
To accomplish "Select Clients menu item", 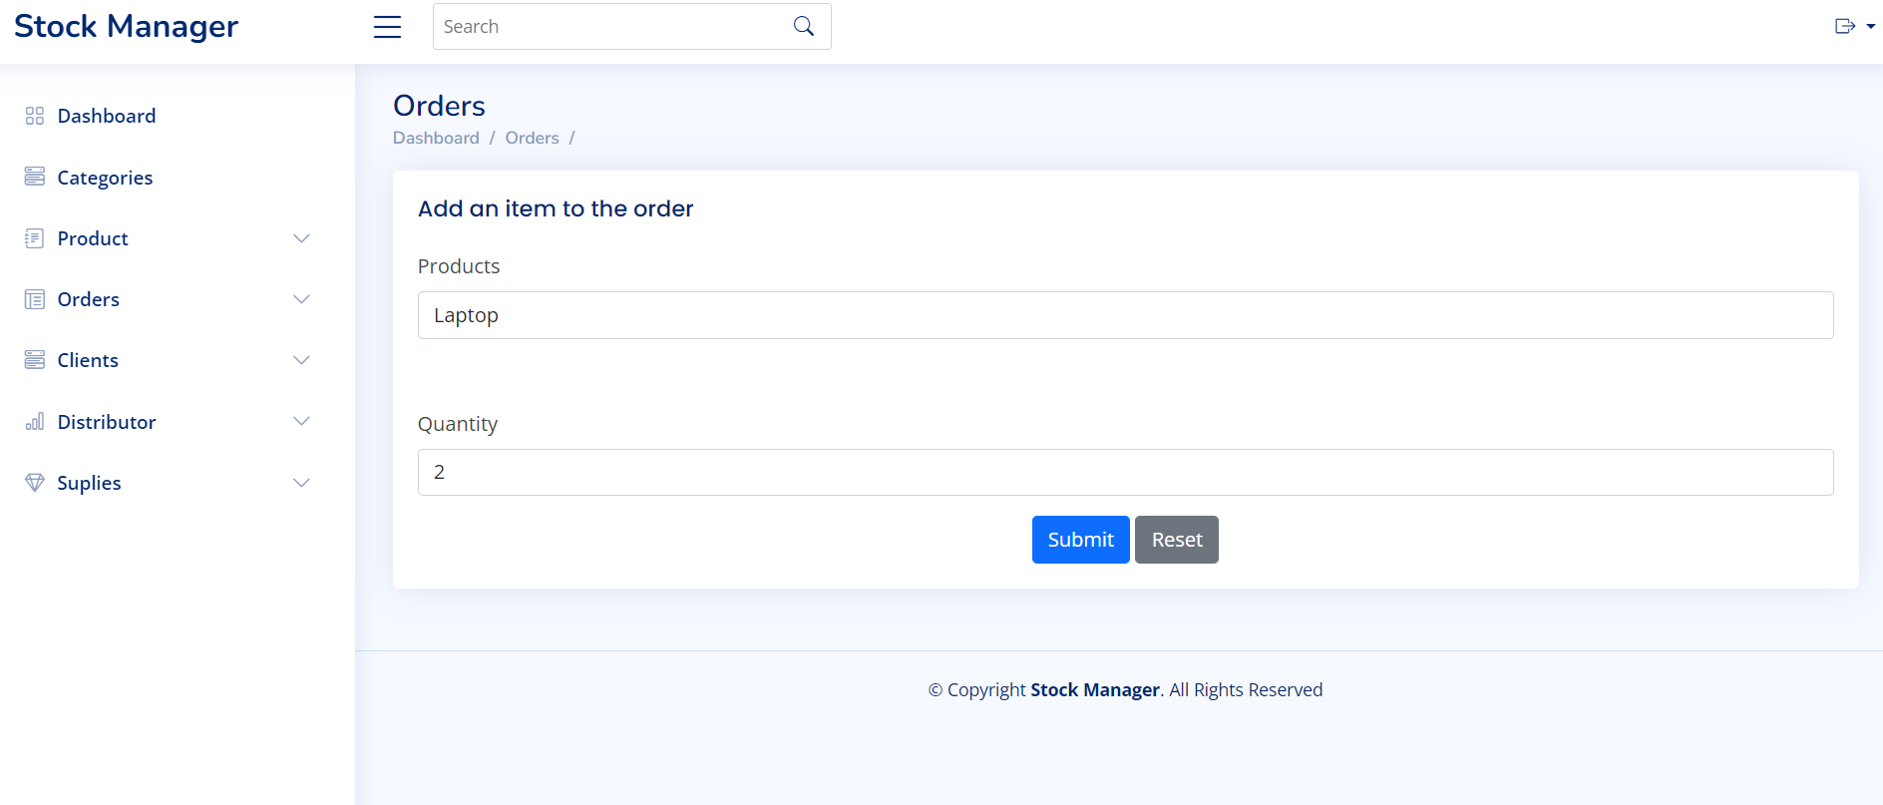I will click(x=88, y=360).
